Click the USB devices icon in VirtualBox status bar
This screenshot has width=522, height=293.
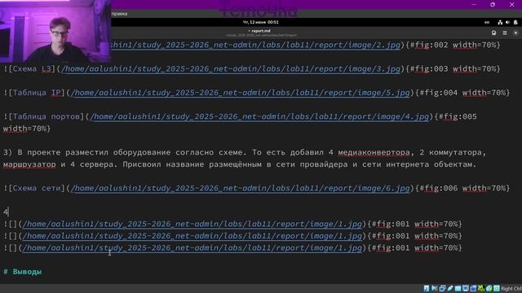(450, 288)
